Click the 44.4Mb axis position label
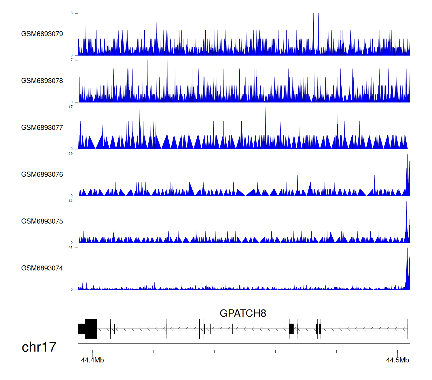The width and height of the screenshot is (432, 380). [92, 360]
